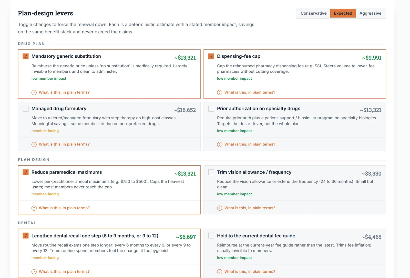Check Prior authorization on specialty drugs
Screen dimensions: 410x278
tap(211, 109)
